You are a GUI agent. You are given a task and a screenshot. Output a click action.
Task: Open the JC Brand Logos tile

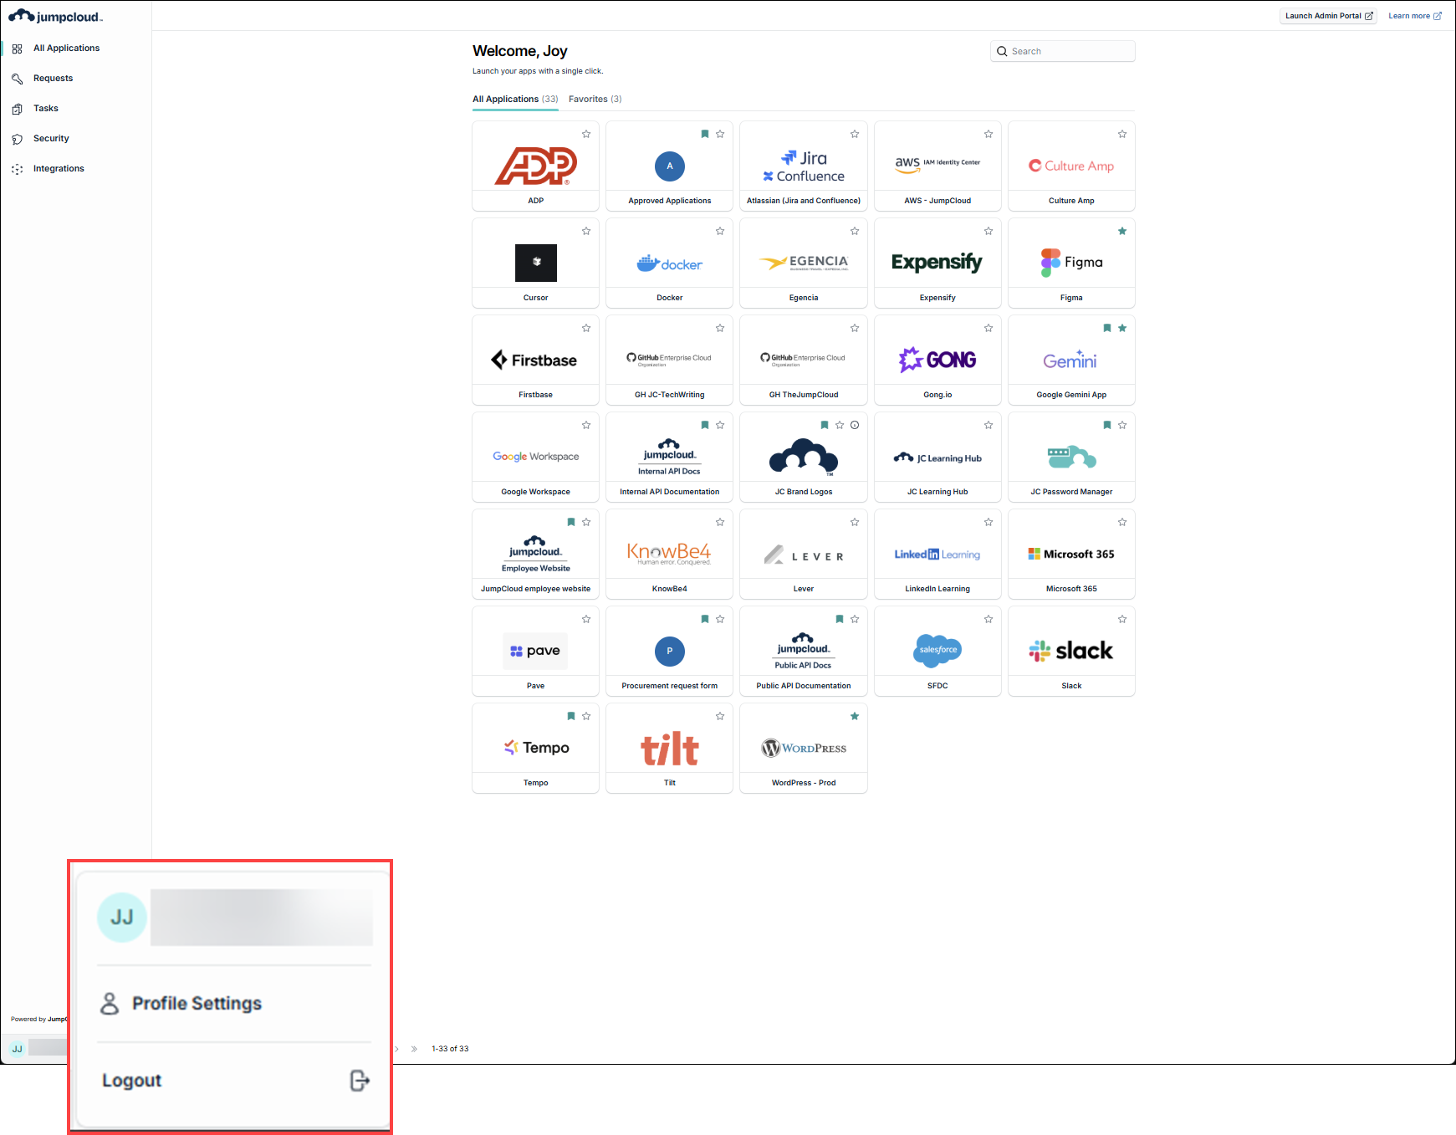click(804, 458)
